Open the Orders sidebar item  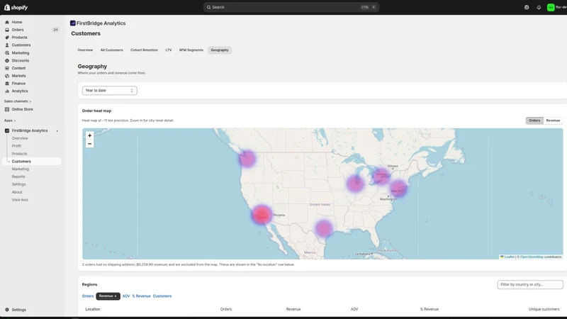tap(17, 30)
